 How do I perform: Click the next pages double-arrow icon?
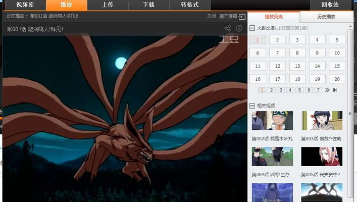click(x=327, y=90)
